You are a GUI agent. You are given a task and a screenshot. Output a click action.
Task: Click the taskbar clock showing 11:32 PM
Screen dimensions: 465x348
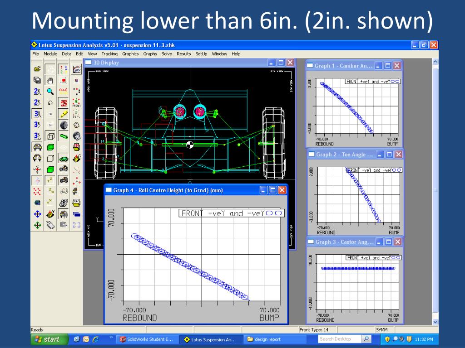point(424,339)
